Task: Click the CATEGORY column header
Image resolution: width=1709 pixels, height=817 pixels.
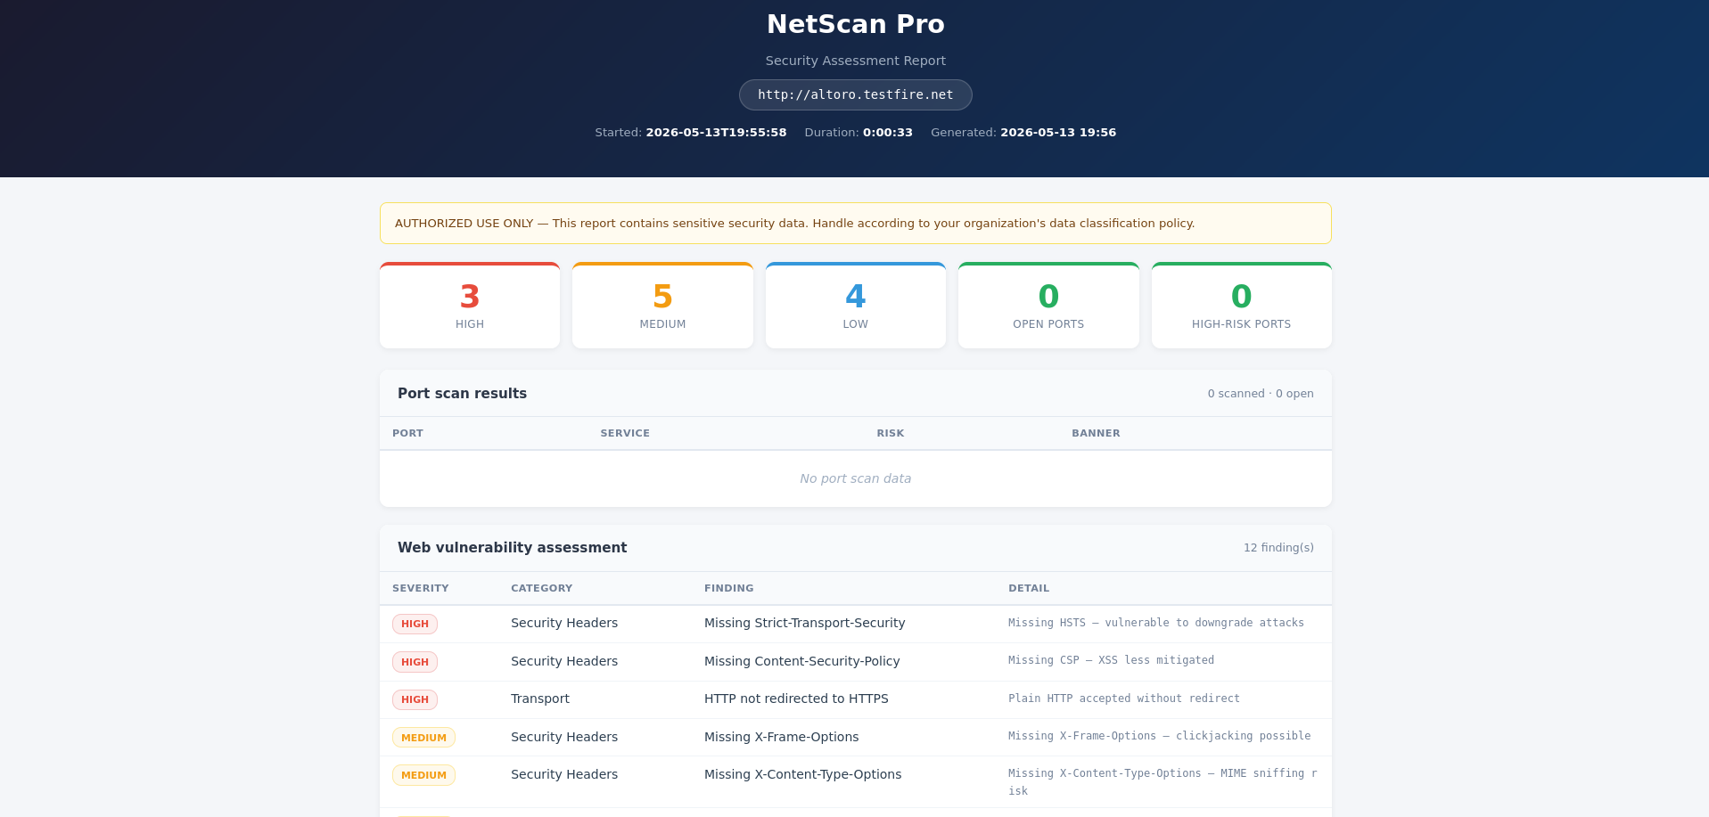Action: click(541, 588)
